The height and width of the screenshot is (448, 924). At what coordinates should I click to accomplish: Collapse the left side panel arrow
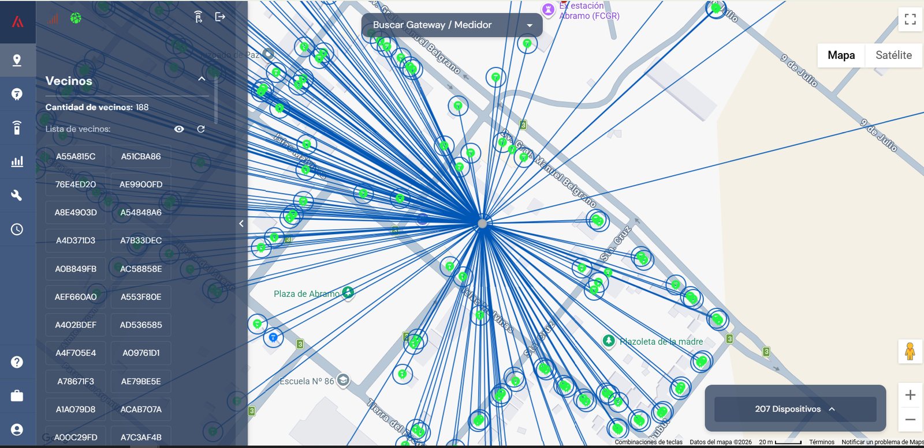(241, 224)
